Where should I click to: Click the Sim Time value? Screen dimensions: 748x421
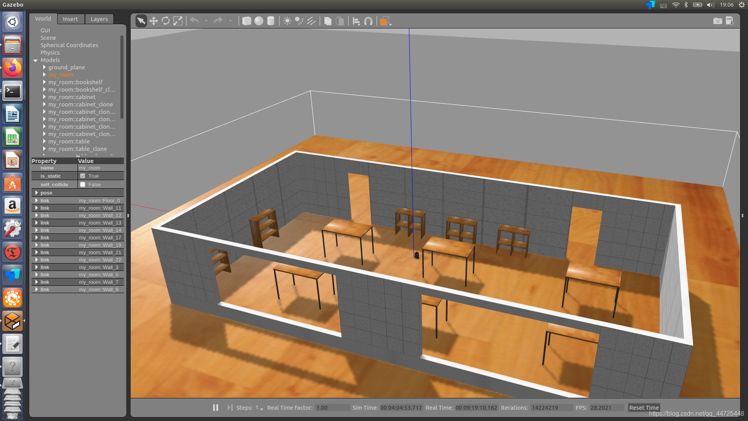point(401,408)
